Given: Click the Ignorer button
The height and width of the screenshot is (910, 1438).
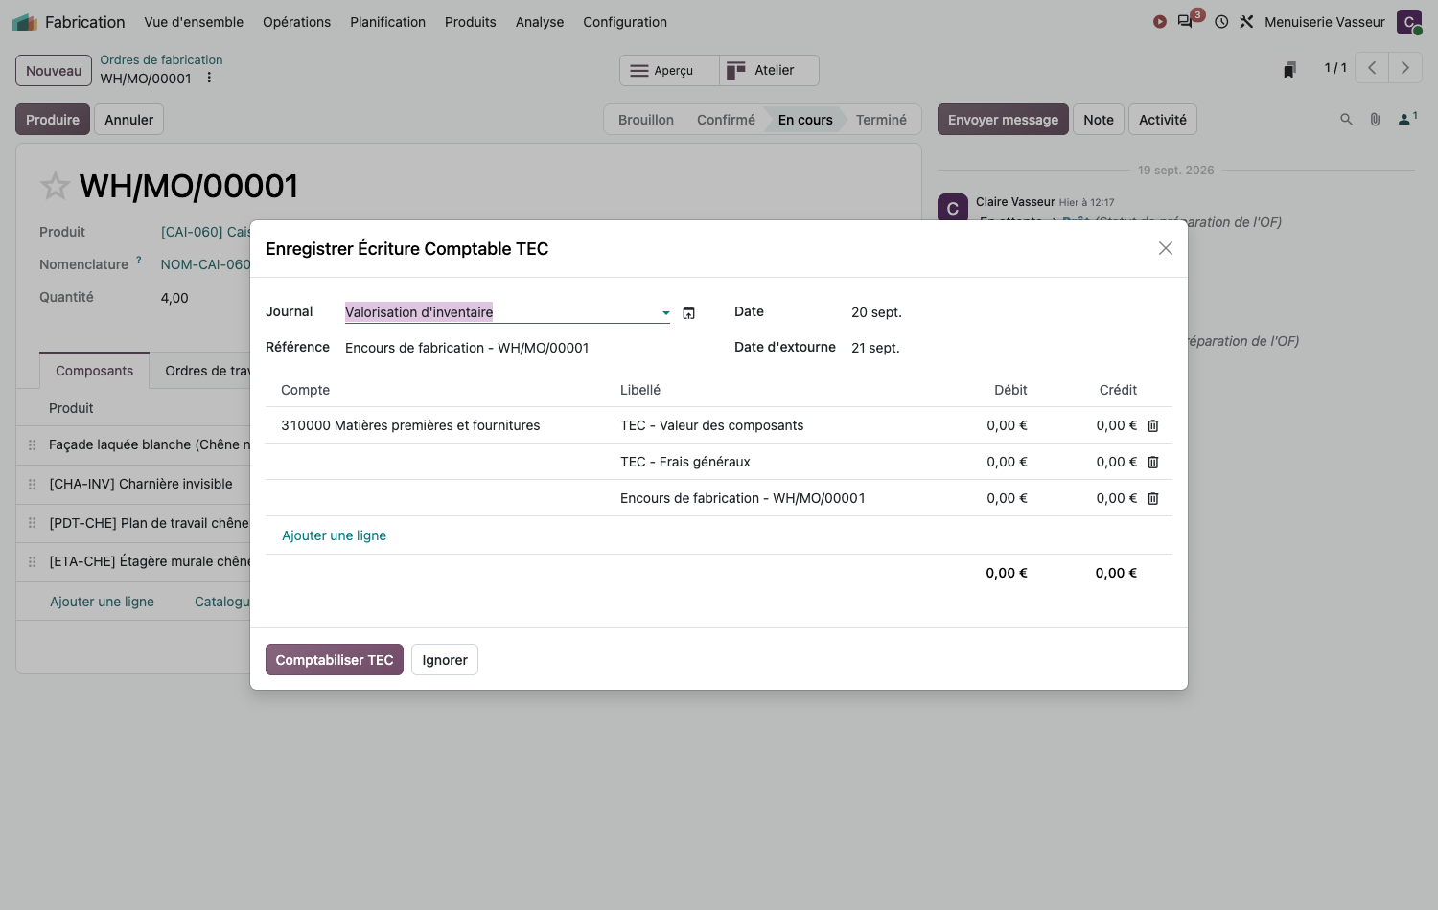Looking at the screenshot, I should 445,660.
